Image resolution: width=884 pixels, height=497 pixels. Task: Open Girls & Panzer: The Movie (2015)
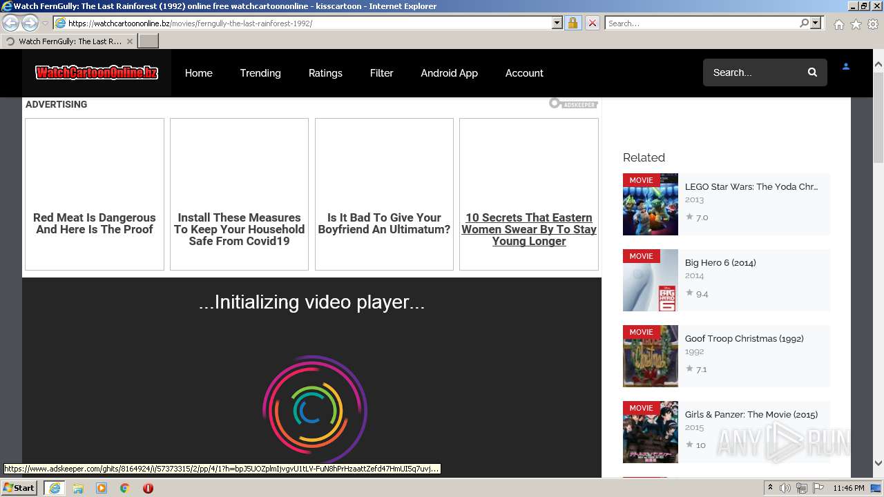click(x=751, y=414)
